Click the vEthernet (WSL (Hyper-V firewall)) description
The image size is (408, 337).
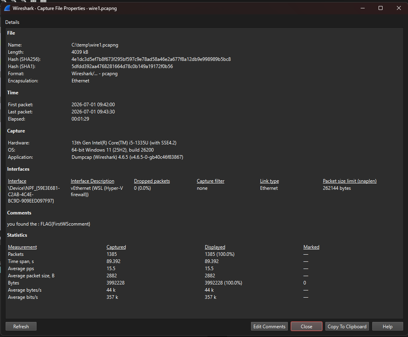97,191
